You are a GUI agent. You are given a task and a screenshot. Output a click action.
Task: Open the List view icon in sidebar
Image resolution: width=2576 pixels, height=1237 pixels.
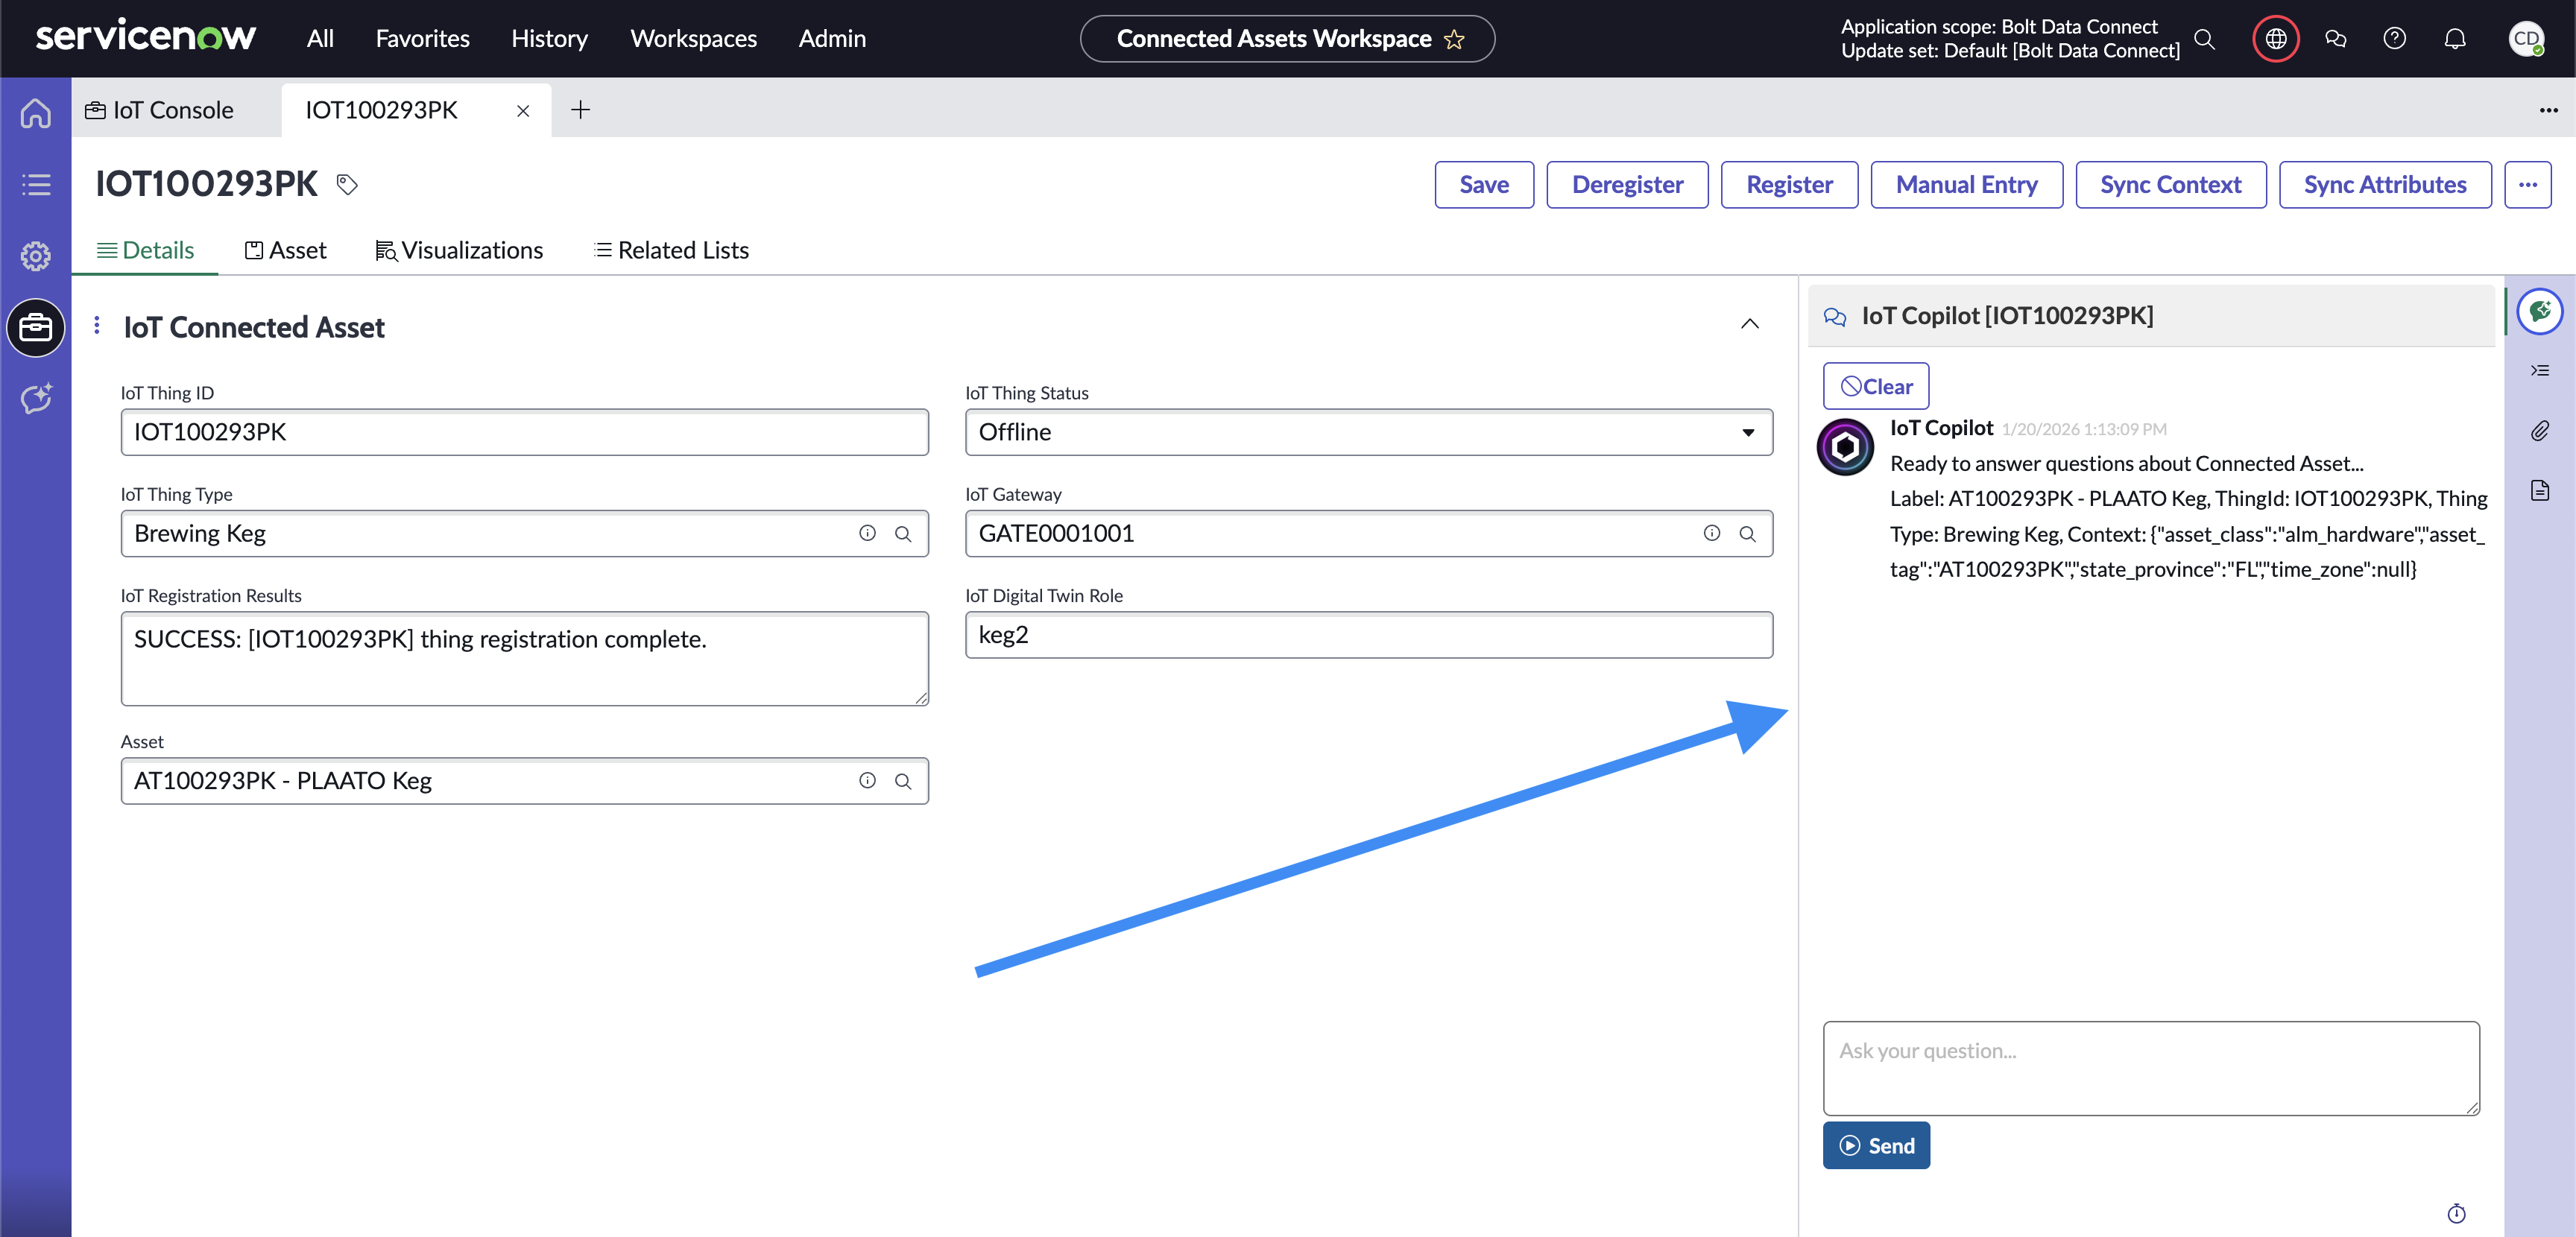coord(36,184)
